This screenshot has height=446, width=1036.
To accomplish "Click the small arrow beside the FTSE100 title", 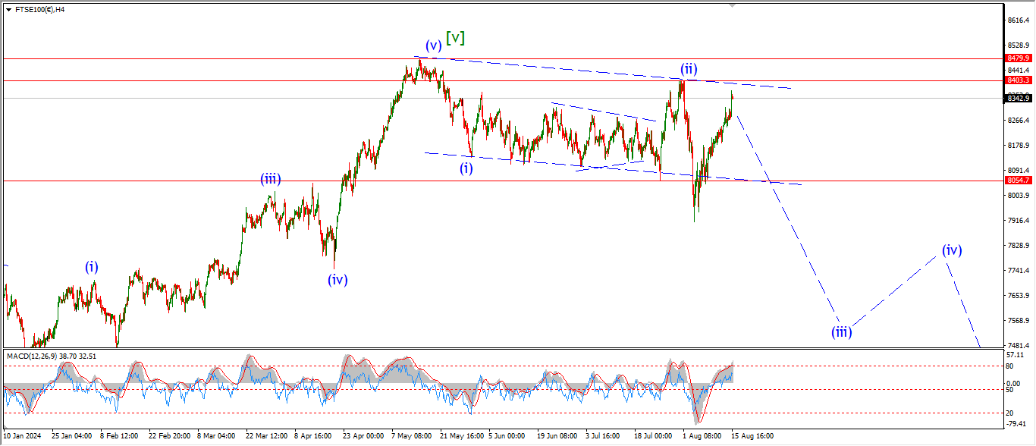I will point(8,10).
